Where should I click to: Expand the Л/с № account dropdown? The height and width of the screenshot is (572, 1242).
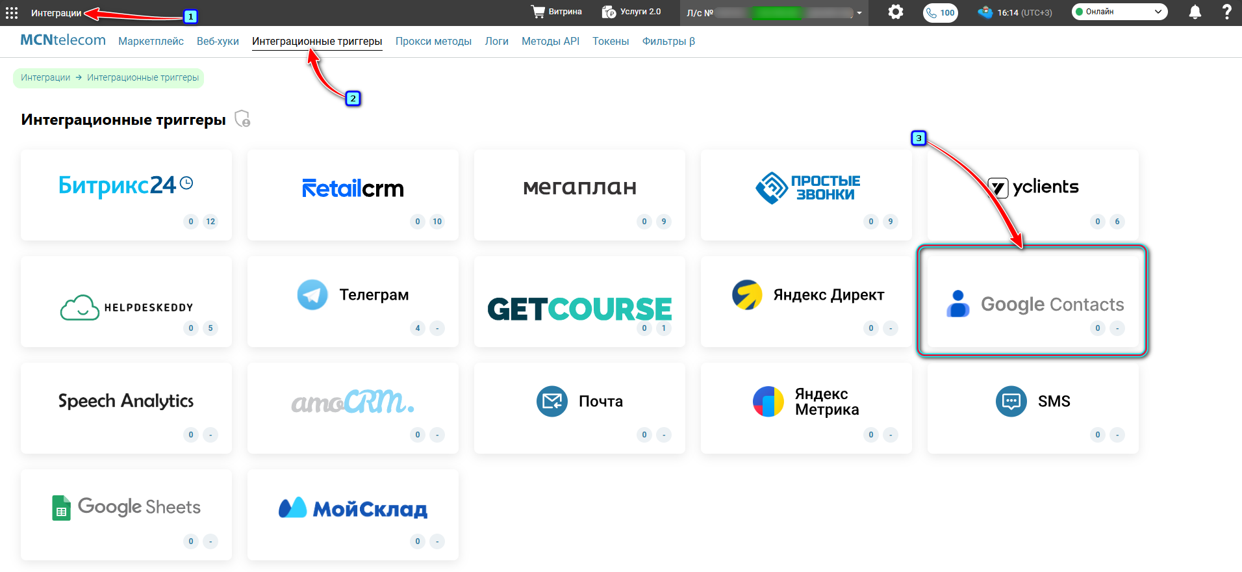click(774, 13)
